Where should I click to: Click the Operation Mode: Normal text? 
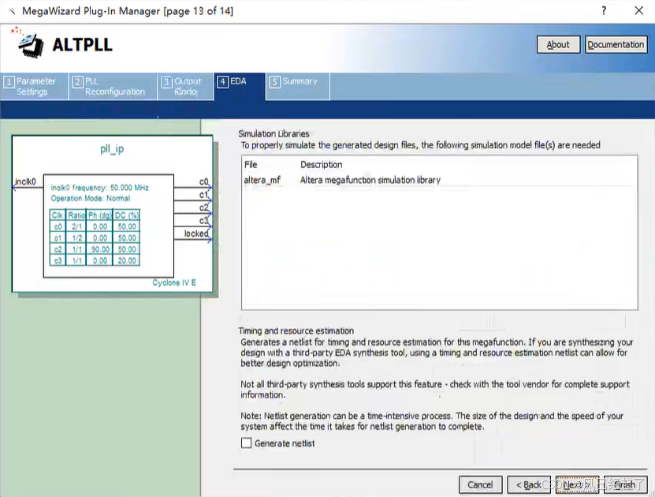tap(90, 198)
